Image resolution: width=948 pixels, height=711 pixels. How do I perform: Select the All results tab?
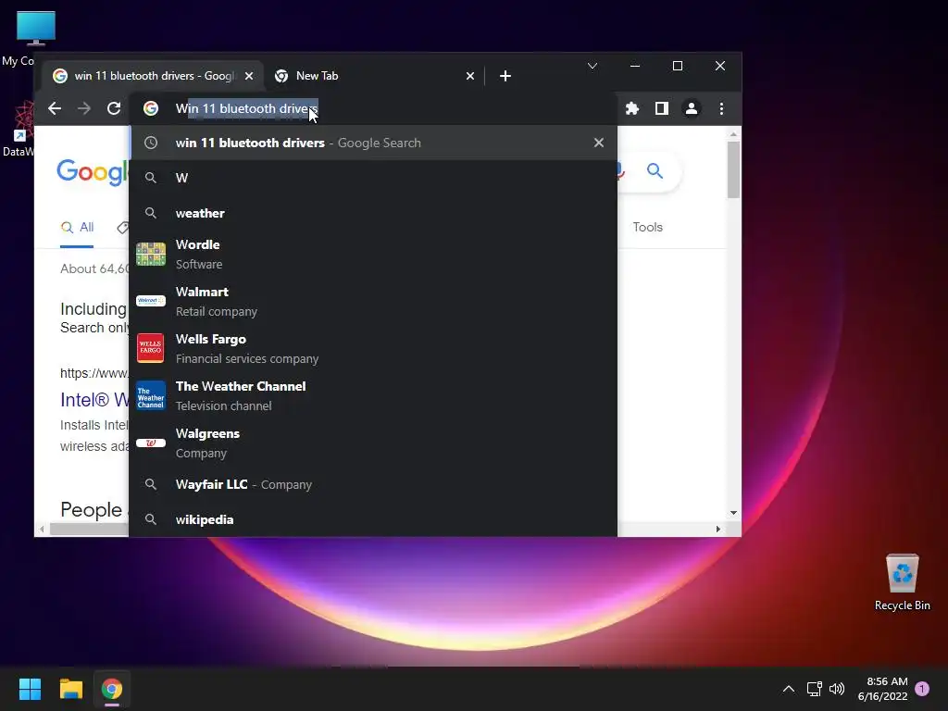click(77, 228)
